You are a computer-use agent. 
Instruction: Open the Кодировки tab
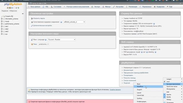pos(159,7)
